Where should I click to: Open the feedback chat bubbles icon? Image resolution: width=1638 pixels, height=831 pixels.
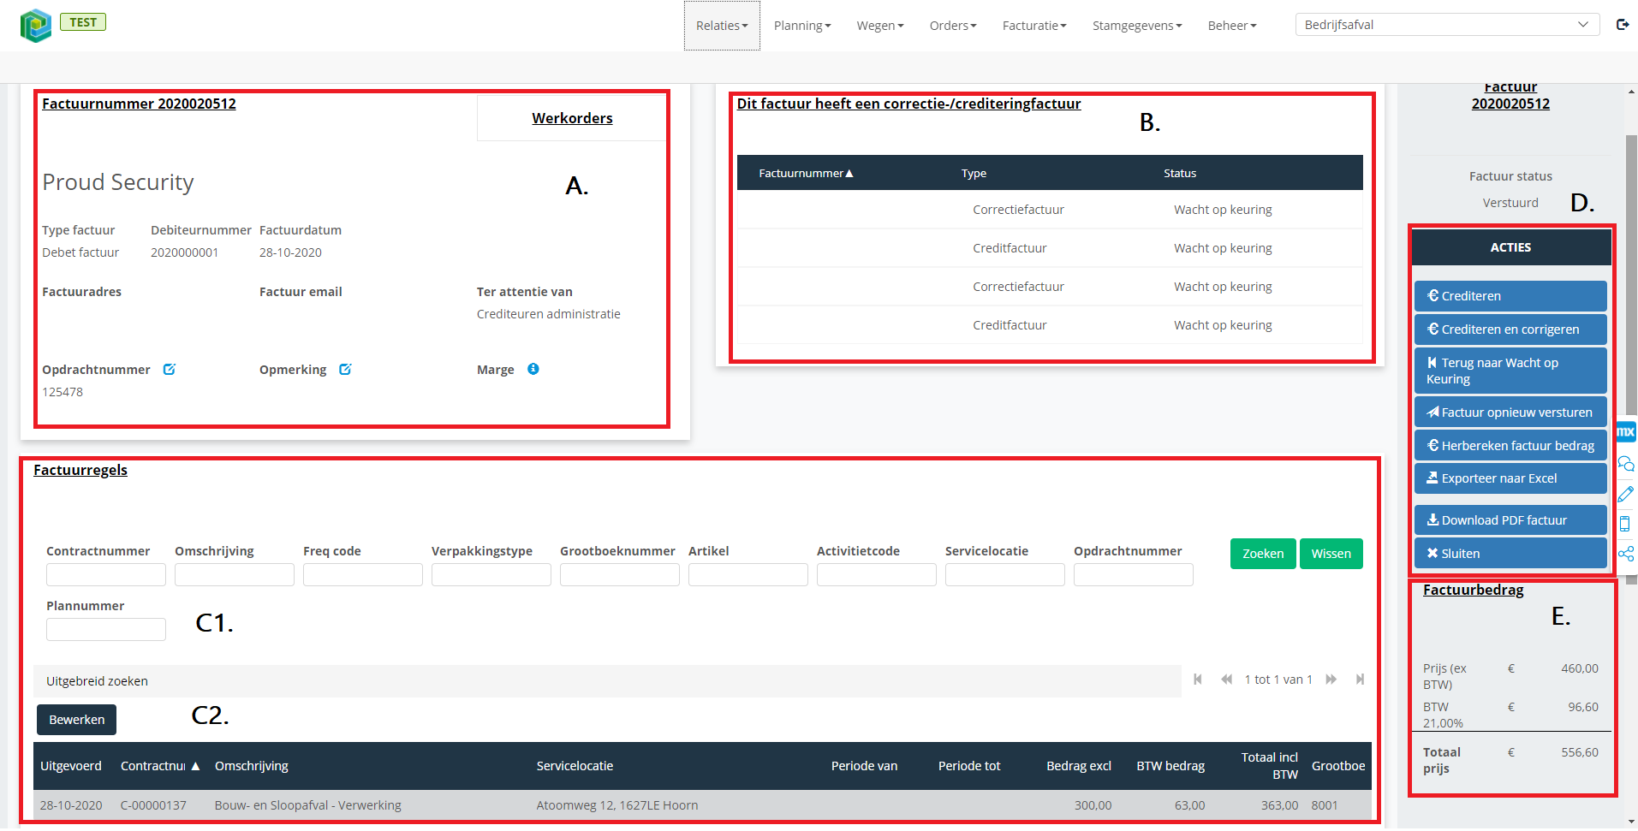pyautogui.click(x=1626, y=464)
